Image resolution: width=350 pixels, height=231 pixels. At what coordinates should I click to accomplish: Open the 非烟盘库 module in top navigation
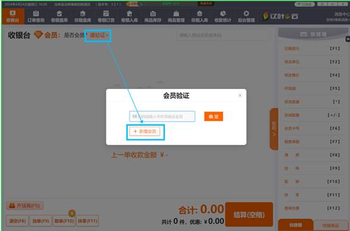coord(83,16)
